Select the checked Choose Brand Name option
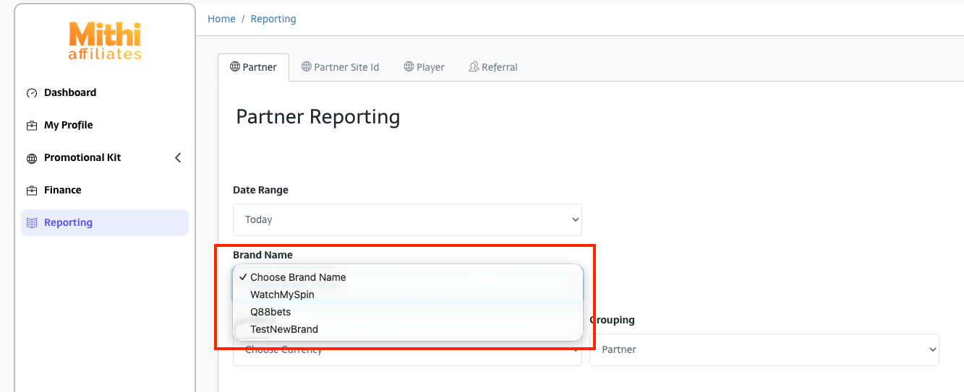This screenshot has height=392, width=964. (298, 277)
